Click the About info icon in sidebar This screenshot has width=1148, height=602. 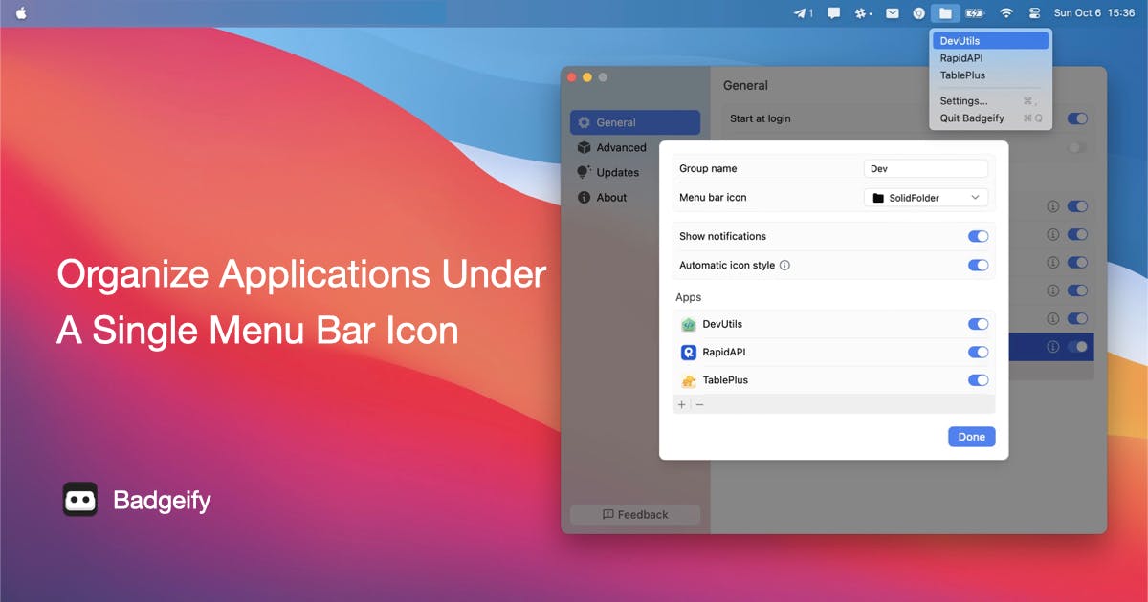584,198
